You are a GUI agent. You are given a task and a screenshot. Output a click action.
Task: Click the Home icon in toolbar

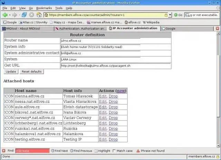[39, 15]
